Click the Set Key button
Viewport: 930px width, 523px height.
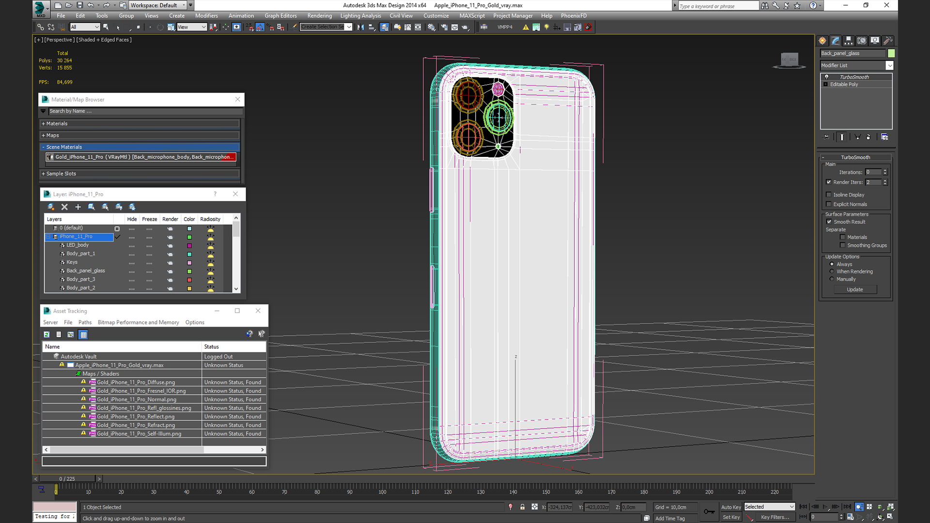[731, 517]
